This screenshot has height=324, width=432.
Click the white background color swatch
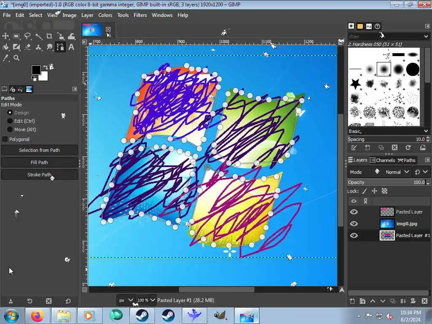click(45, 77)
